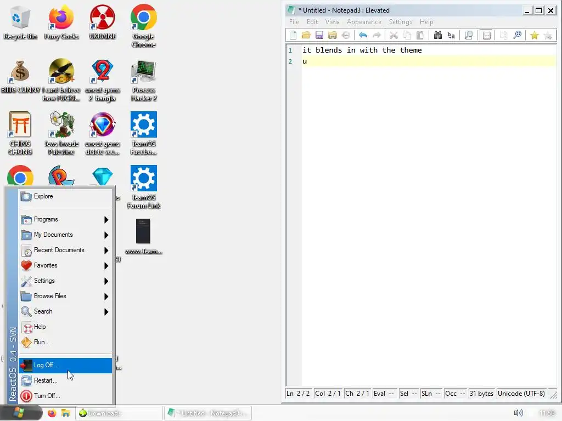The image size is (562, 421).
Task: Open the File menu in Notepad3
Action: [x=294, y=22]
